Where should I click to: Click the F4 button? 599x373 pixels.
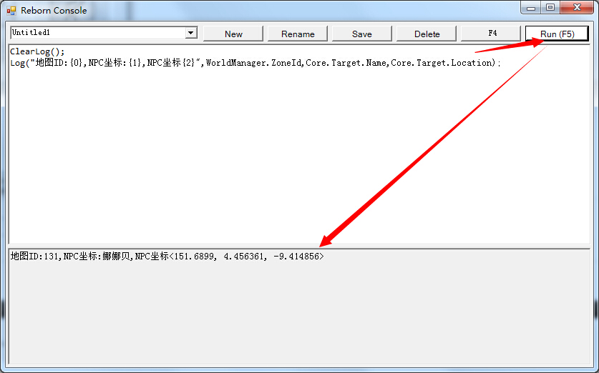click(492, 33)
